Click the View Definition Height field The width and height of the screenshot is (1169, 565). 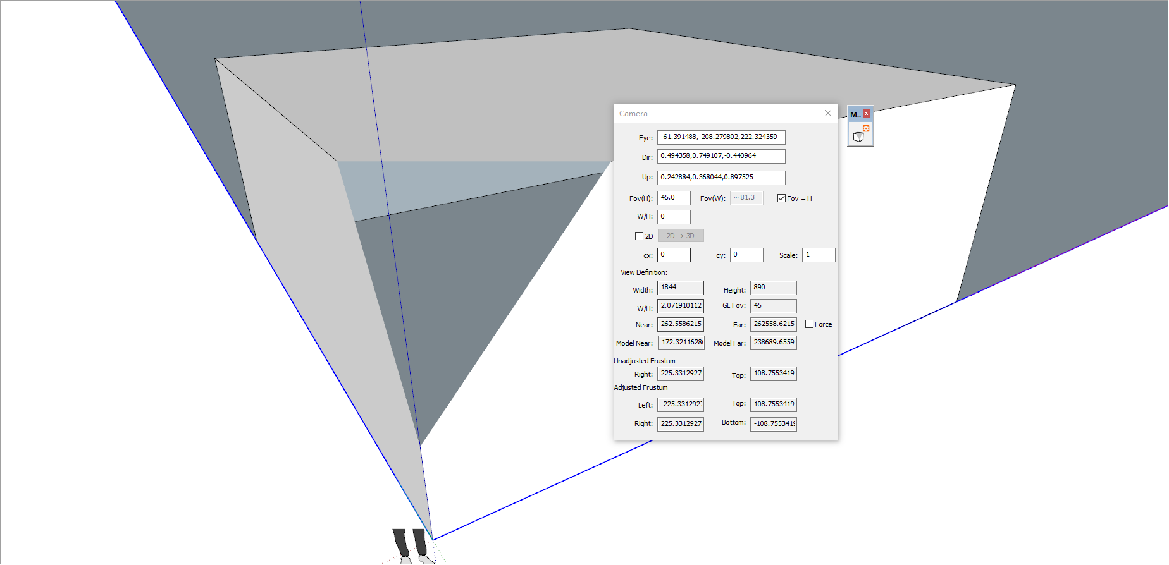[773, 288]
